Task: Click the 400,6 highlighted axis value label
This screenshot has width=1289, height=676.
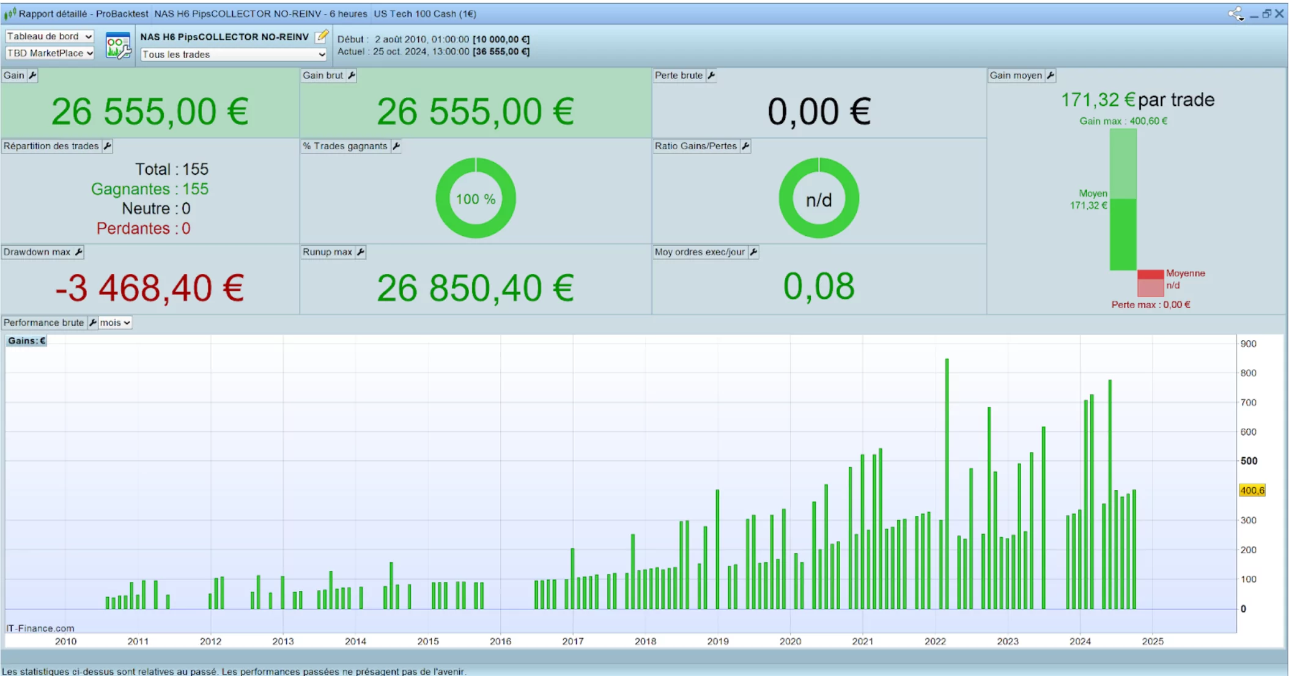Action: point(1252,490)
